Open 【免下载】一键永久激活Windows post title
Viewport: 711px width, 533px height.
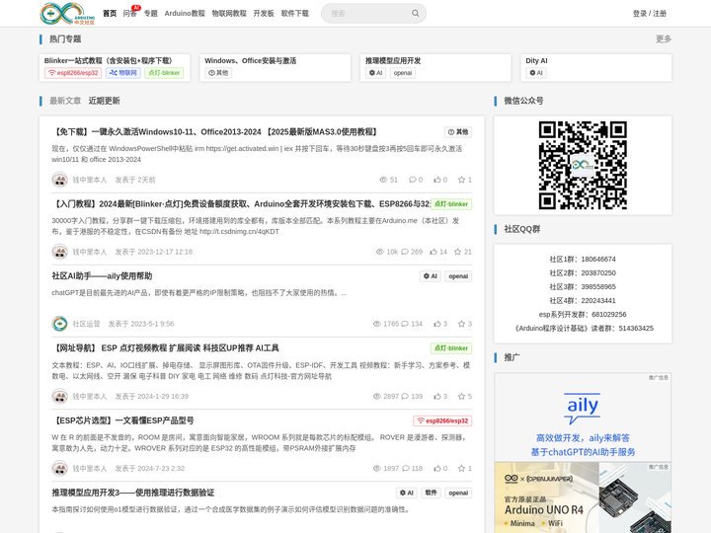[x=214, y=132]
